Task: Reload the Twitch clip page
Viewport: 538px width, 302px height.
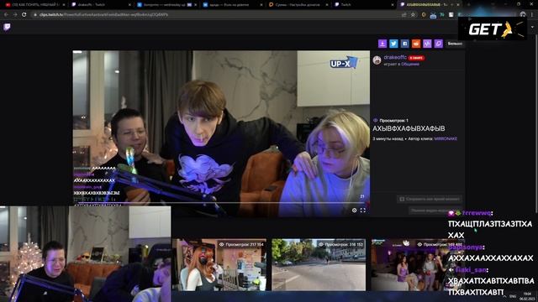Action: click(x=24, y=15)
